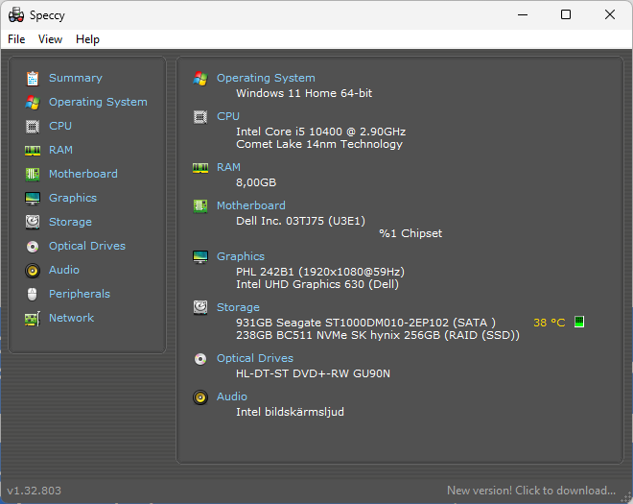Open the View menu
Image resolution: width=633 pixels, height=504 pixels.
tap(50, 39)
